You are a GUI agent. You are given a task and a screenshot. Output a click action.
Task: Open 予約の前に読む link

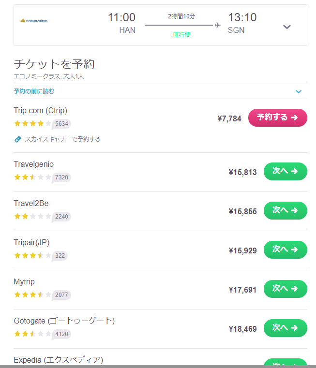click(x=34, y=91)
